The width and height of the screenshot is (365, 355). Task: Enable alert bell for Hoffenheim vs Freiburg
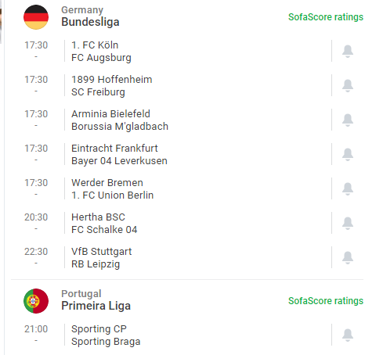click(348, 85)
